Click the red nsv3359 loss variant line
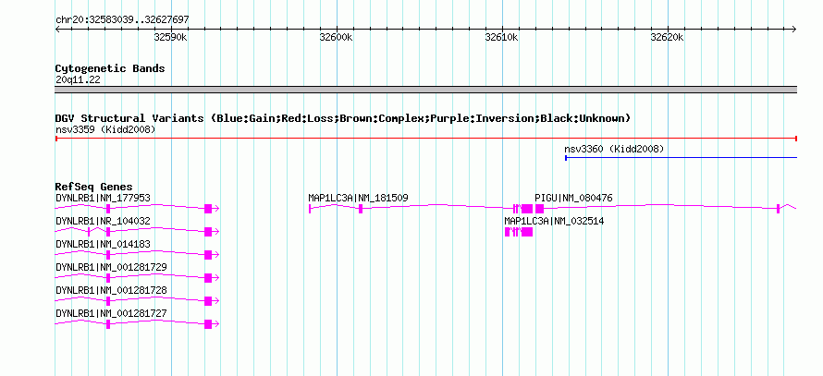This screenshot has height=376, width=823. pos(426,139)
